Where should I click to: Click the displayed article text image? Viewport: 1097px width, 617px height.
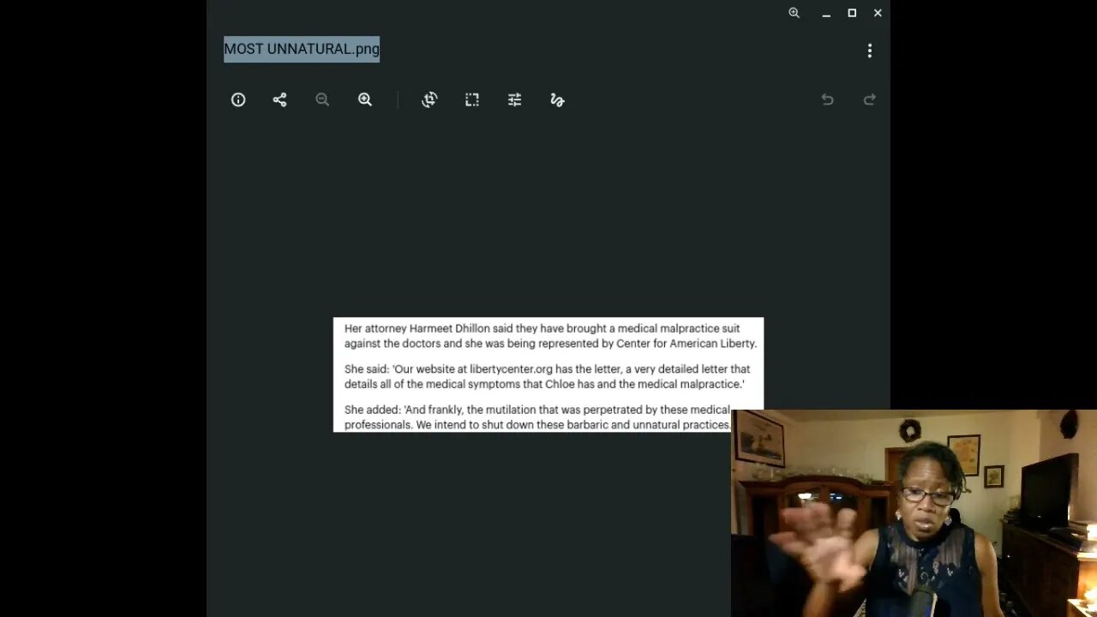548,374
